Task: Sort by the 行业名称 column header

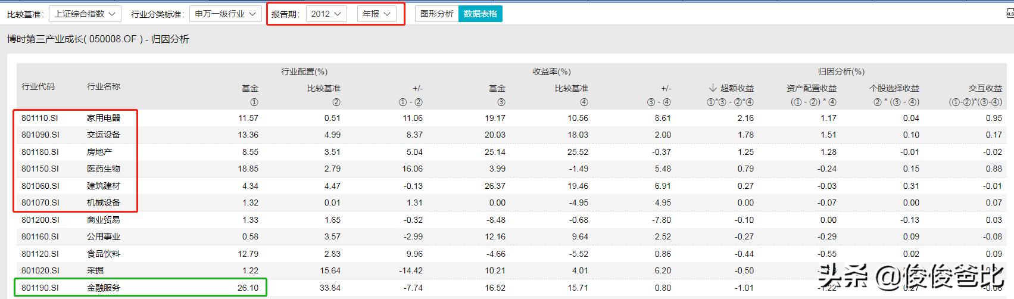Action: click(104, 86)
